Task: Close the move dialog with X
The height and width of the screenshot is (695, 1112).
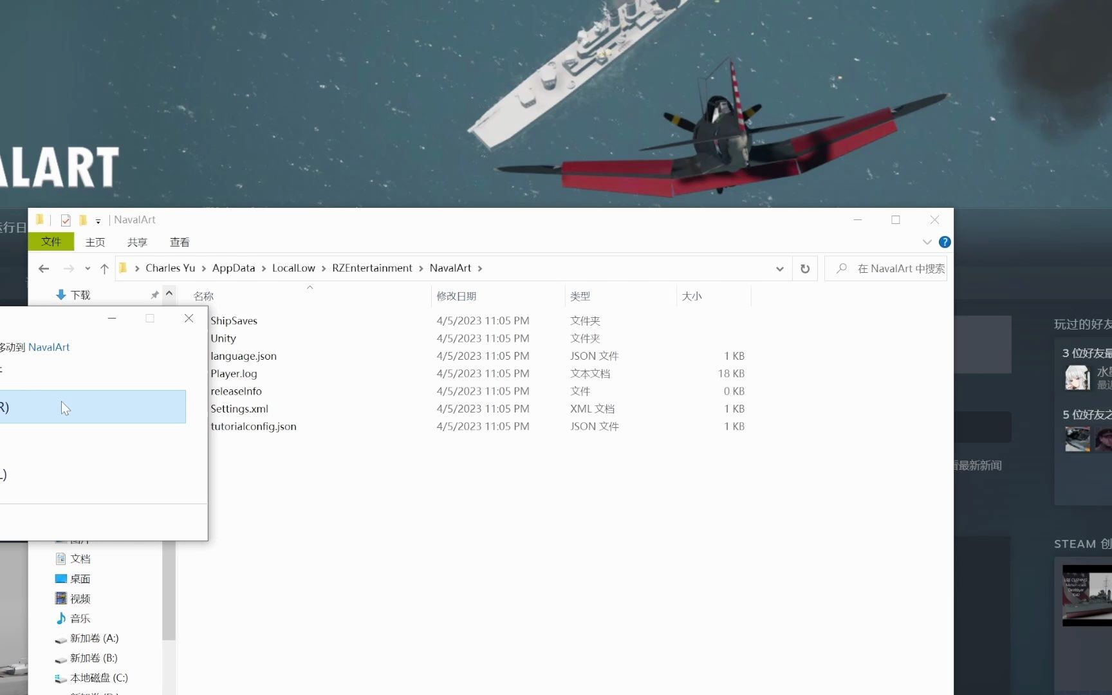Action: (189, 318)
